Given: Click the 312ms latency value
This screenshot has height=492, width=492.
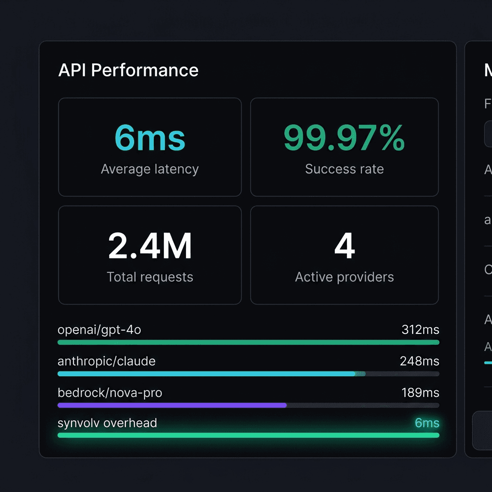Looking at the screenshot, I should pos(420,330).
